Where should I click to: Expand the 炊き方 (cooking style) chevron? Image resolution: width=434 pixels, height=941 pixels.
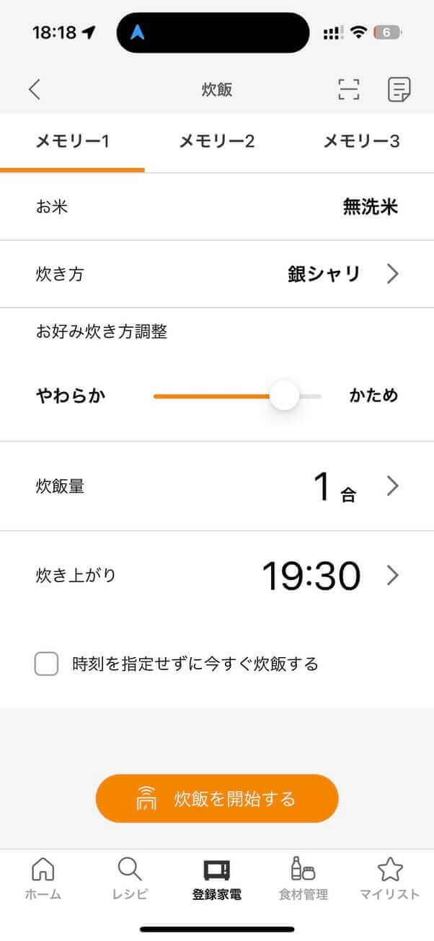(393, 274)
